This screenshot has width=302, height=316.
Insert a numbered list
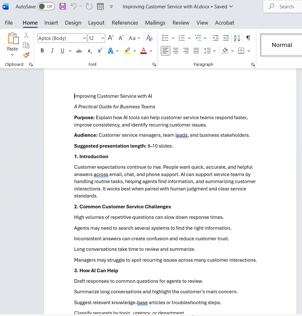coord(182,38)
